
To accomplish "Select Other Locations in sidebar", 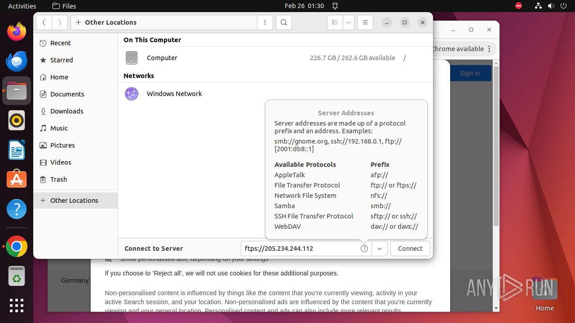I will point(75,201).
